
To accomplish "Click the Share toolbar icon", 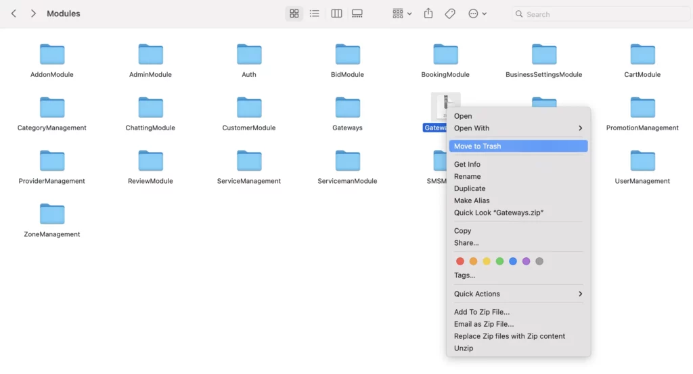I will tap(428, 14).
